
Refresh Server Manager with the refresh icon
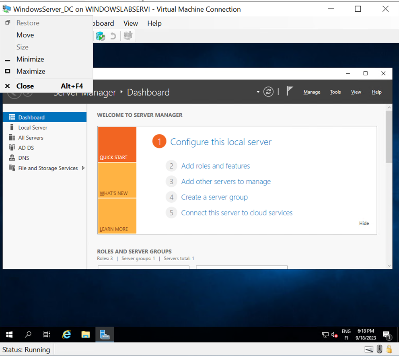(x=268, y=92)
